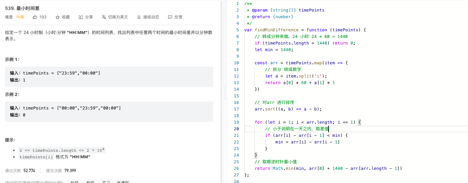Click the '@param {string[]} timePoints' doc line
This screenshot has height=183, width=468.
tap(285, 10)
